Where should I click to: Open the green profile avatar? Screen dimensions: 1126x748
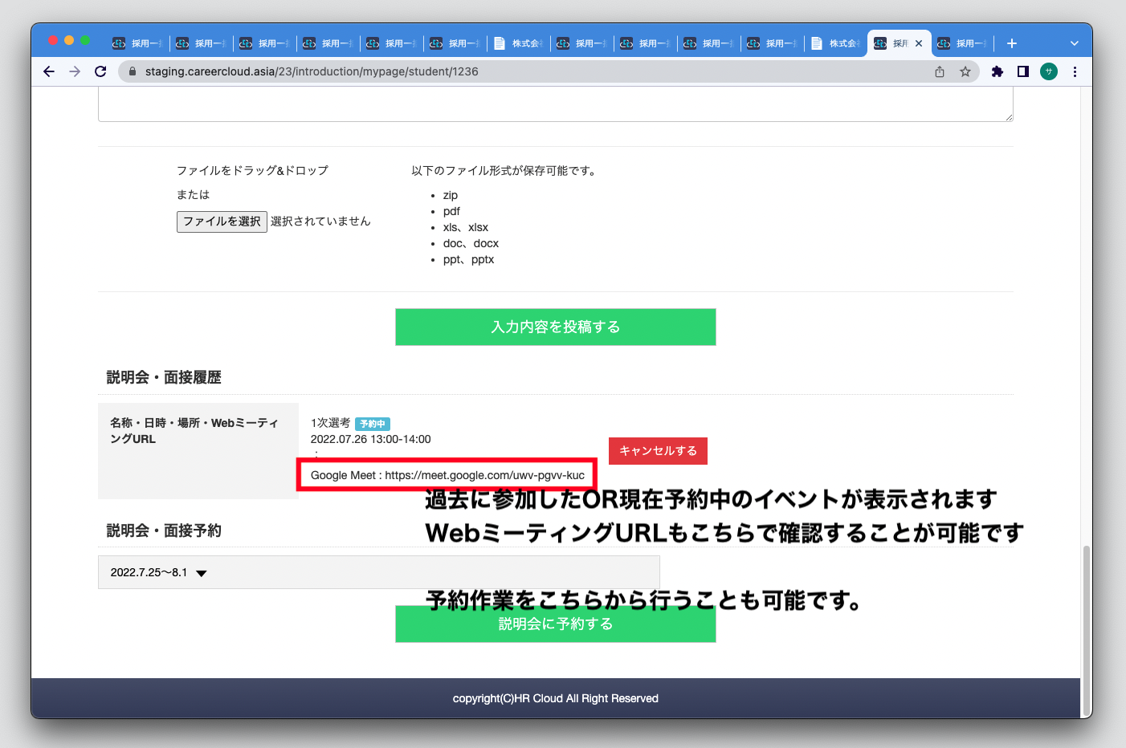(1049, 71)
